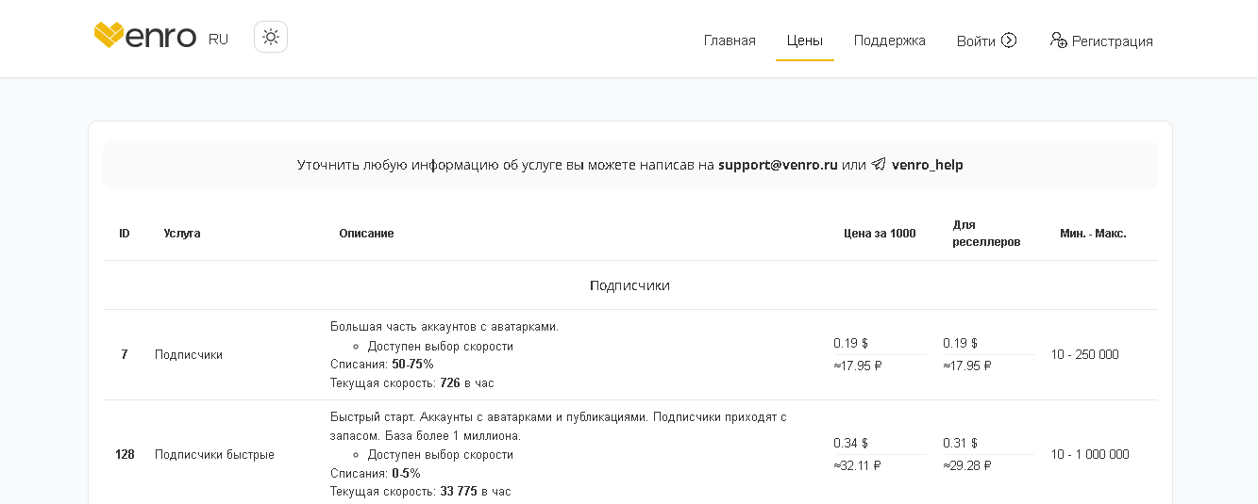The height and width of the screenshot is (504, 1258).
Task: Click the Venro logo icon
Action: point(109,36)
